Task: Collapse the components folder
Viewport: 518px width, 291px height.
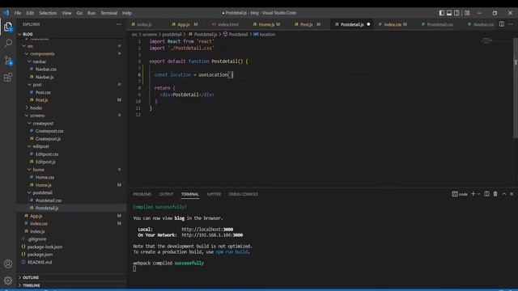Action: pyautogui.click(x=71, y=54)
